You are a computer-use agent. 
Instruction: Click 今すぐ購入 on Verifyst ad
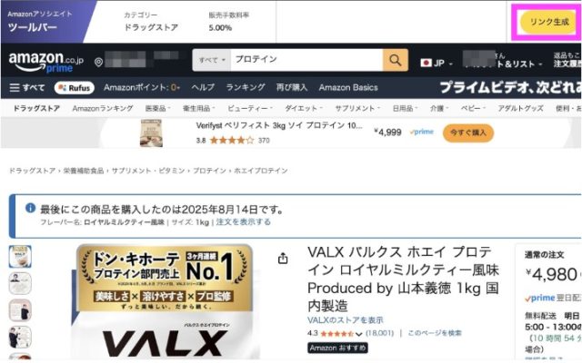tap(468, 132)
